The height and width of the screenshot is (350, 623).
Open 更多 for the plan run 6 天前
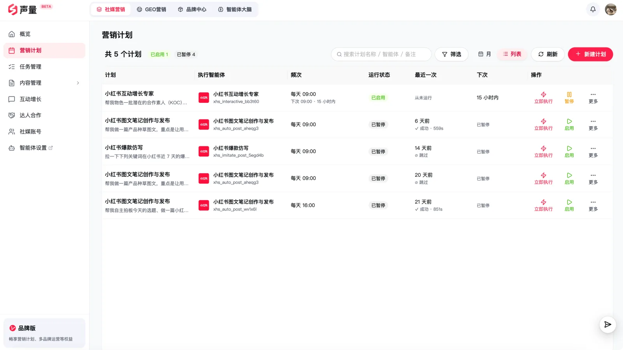coord(593,125)
